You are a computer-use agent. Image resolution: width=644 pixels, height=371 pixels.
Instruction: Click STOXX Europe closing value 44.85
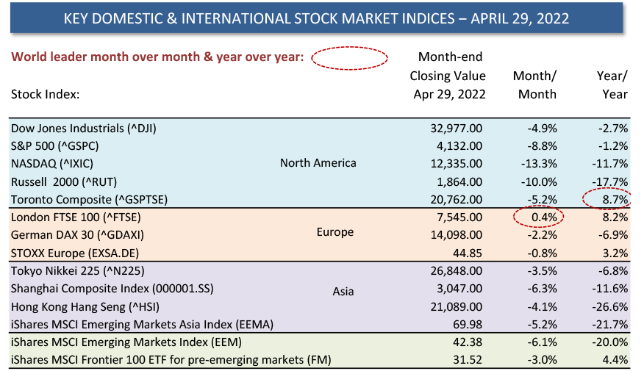click(x=468, y=253)
